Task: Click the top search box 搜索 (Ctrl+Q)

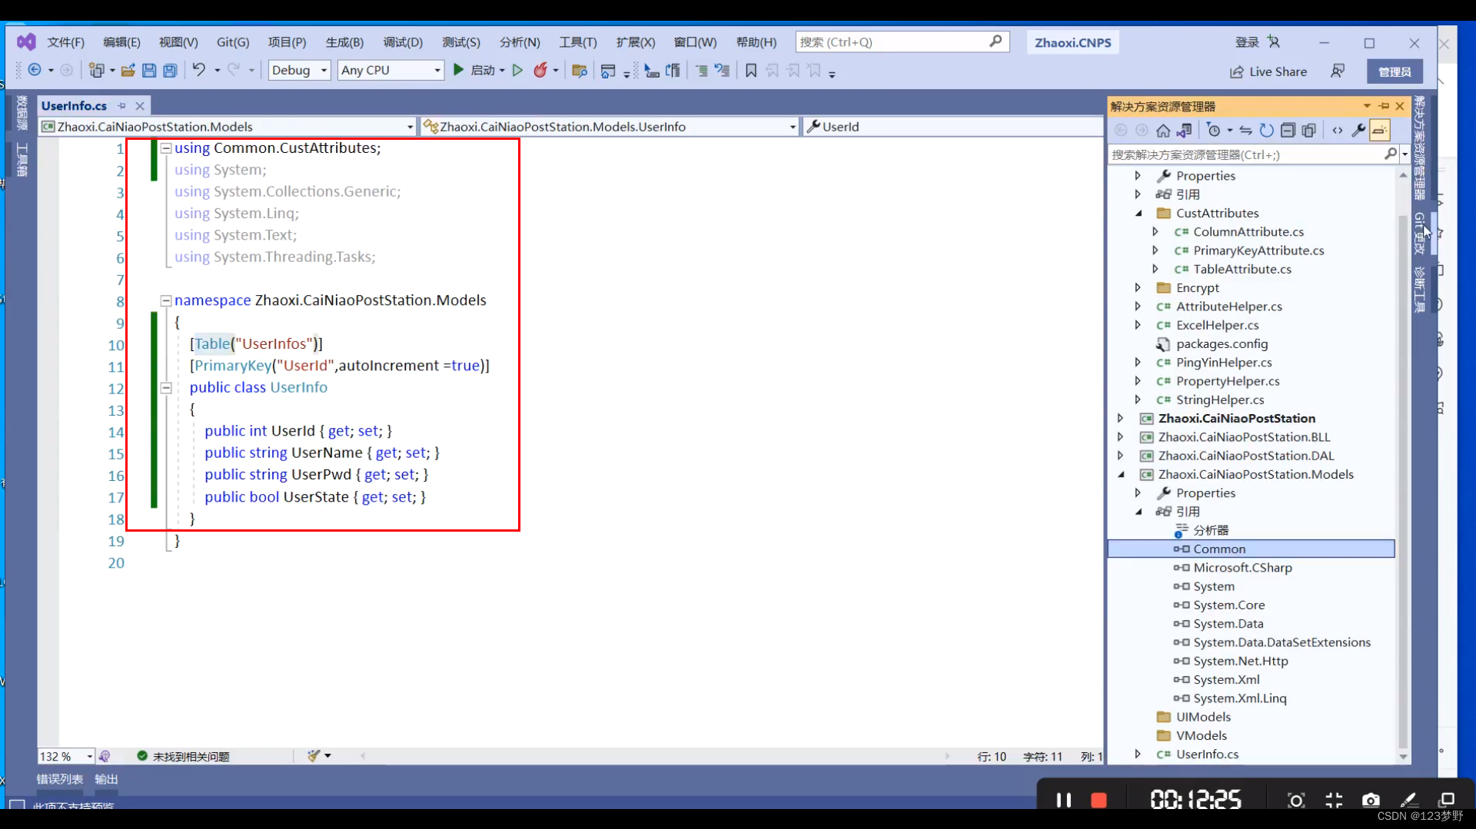Action: 903,42
